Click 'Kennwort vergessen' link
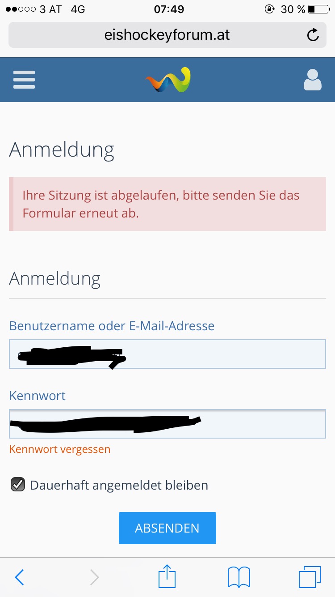335x597 pixels. 60,449
